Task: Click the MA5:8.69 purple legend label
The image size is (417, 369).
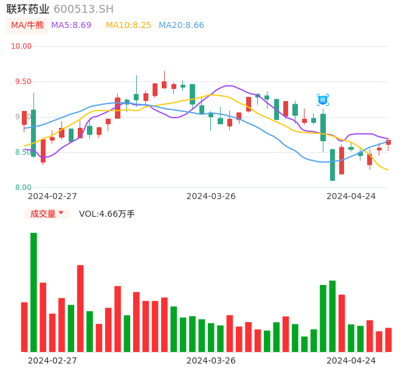Action: (x=71, y=26)
